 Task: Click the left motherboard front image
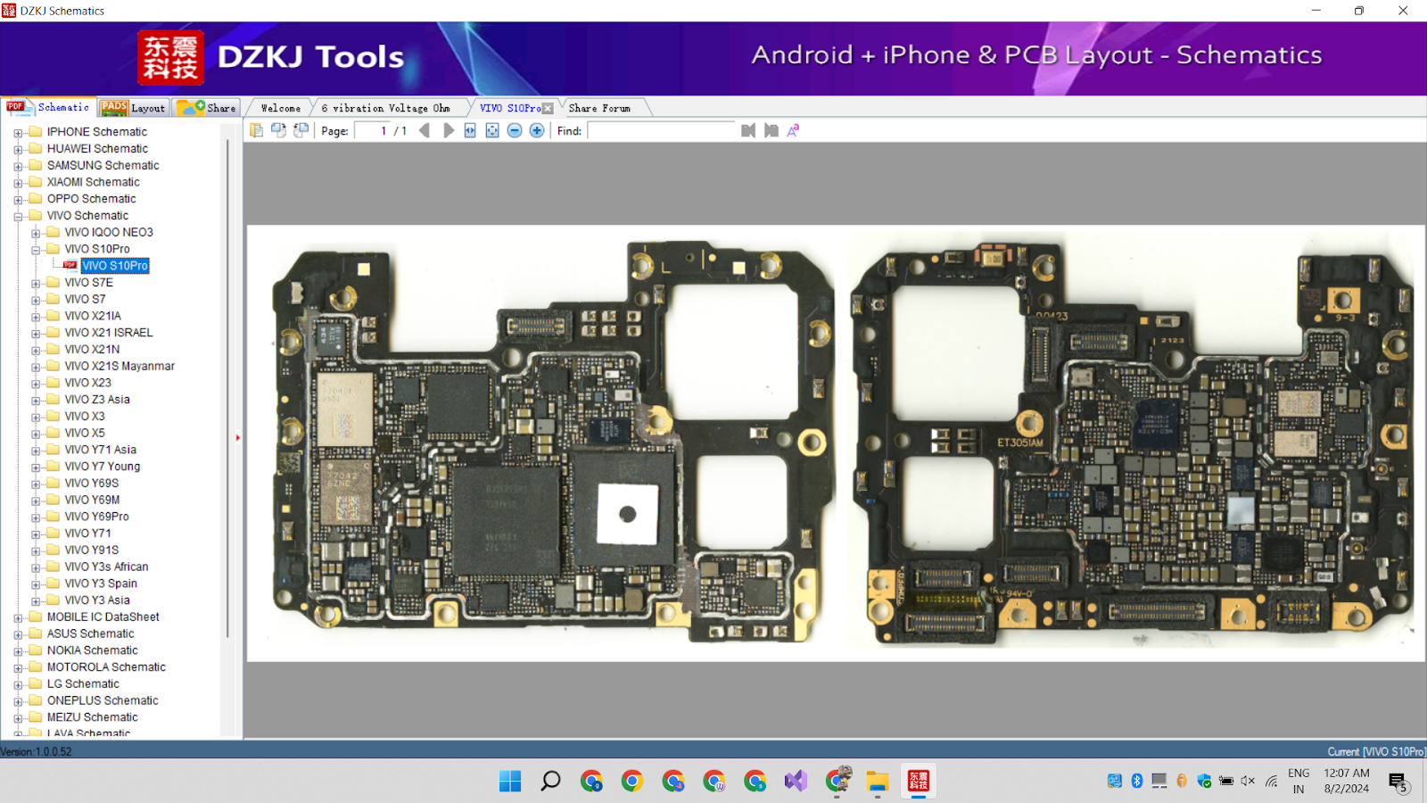tap(554, 441)
